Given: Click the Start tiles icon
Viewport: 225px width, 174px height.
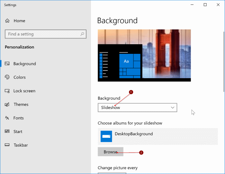Looking at the screenshot, I should (x=7, y=131).
